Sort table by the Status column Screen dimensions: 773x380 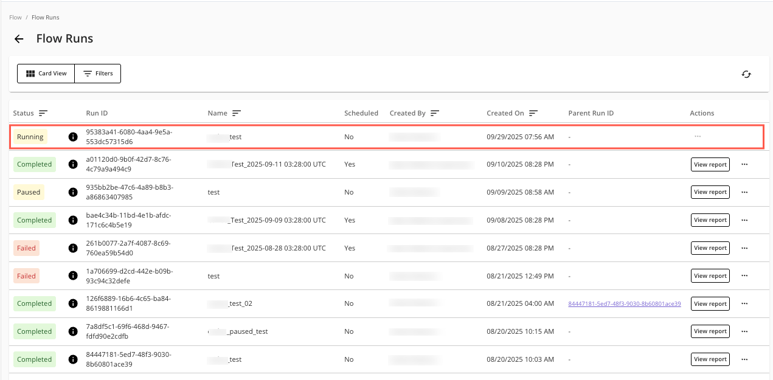click(x=43, y=113)
